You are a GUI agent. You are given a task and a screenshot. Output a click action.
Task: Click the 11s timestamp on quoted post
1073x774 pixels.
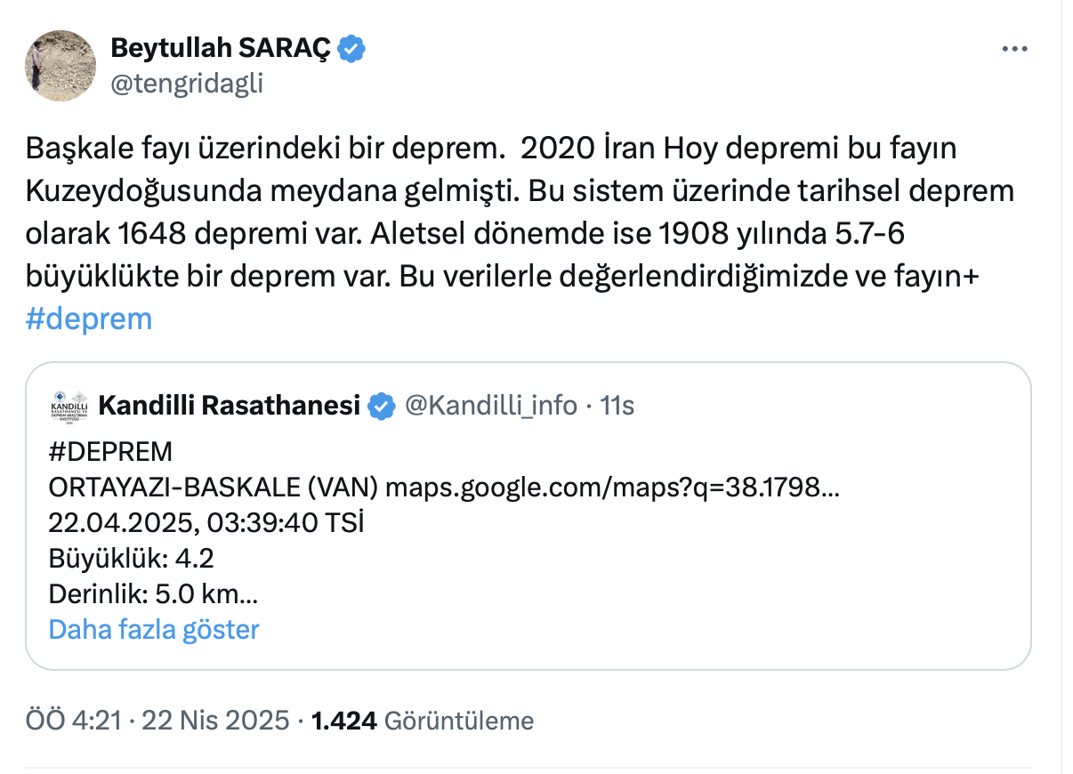coord(617,407)
